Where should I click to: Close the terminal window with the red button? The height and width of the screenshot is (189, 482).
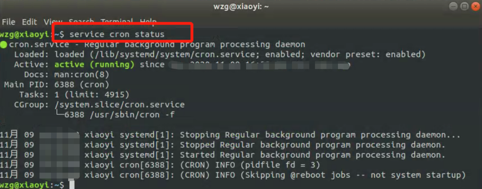pos(475,6)
